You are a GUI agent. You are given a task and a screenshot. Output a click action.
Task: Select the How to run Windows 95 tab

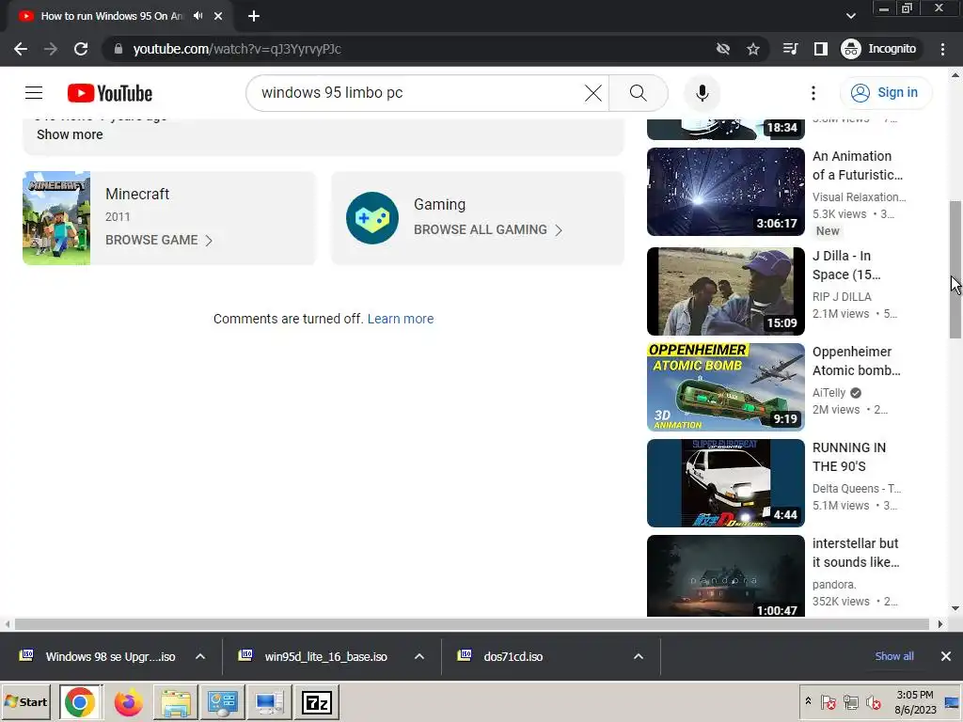pyautogui.click(x=112, y=16)
